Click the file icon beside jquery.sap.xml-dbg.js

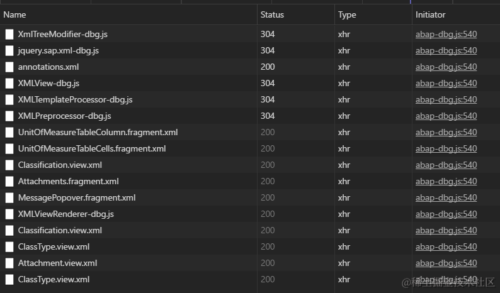[x=9, y=51]
